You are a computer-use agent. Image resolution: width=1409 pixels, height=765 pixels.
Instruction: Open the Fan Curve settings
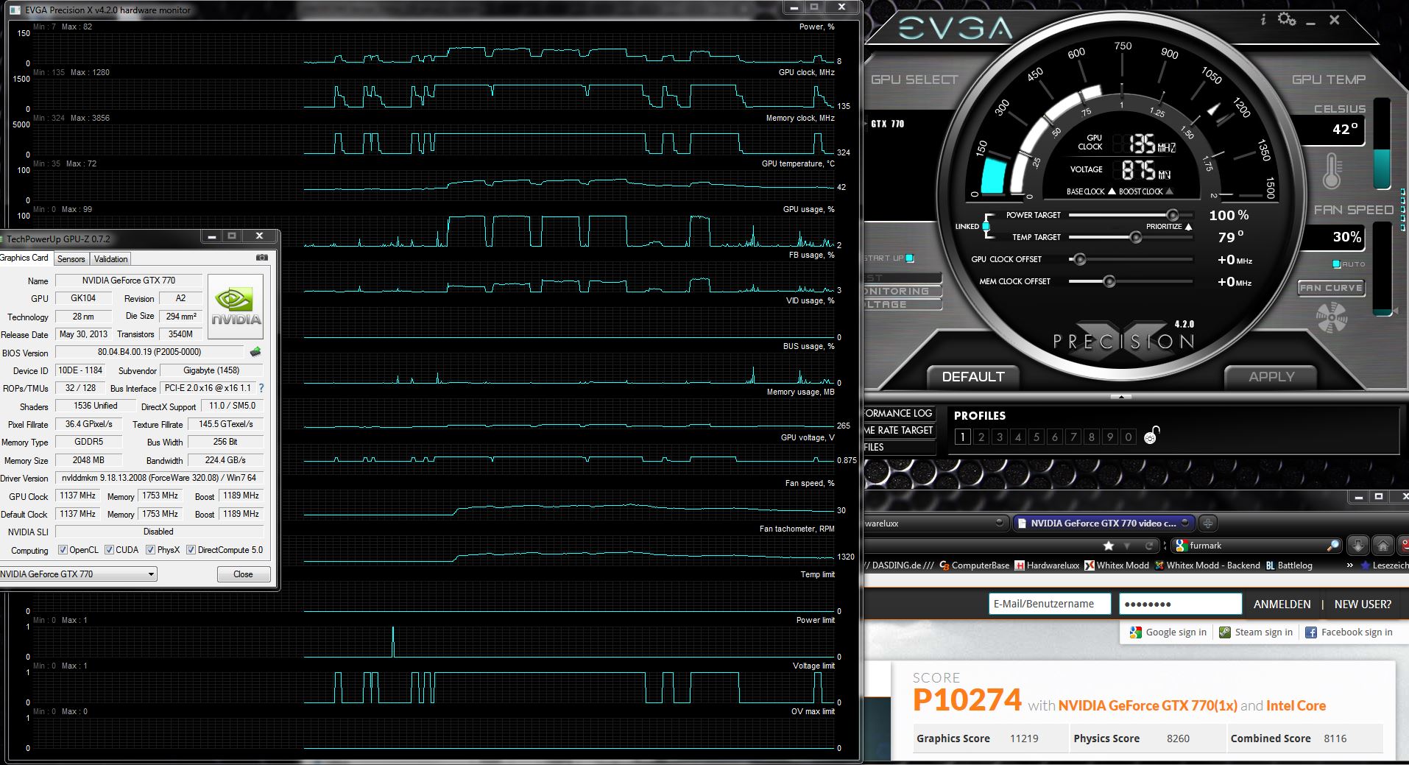[1332, 288]
